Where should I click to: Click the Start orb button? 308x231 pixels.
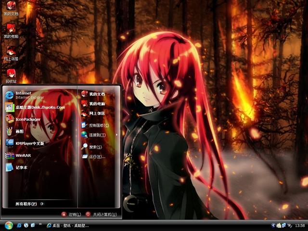9,226
